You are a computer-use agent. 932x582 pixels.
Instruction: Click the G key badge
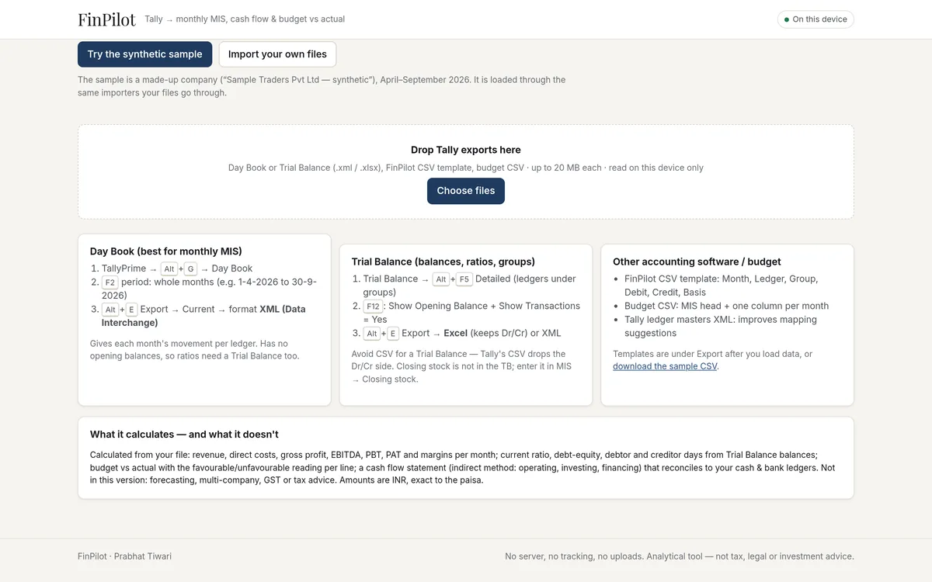[191, 269]
